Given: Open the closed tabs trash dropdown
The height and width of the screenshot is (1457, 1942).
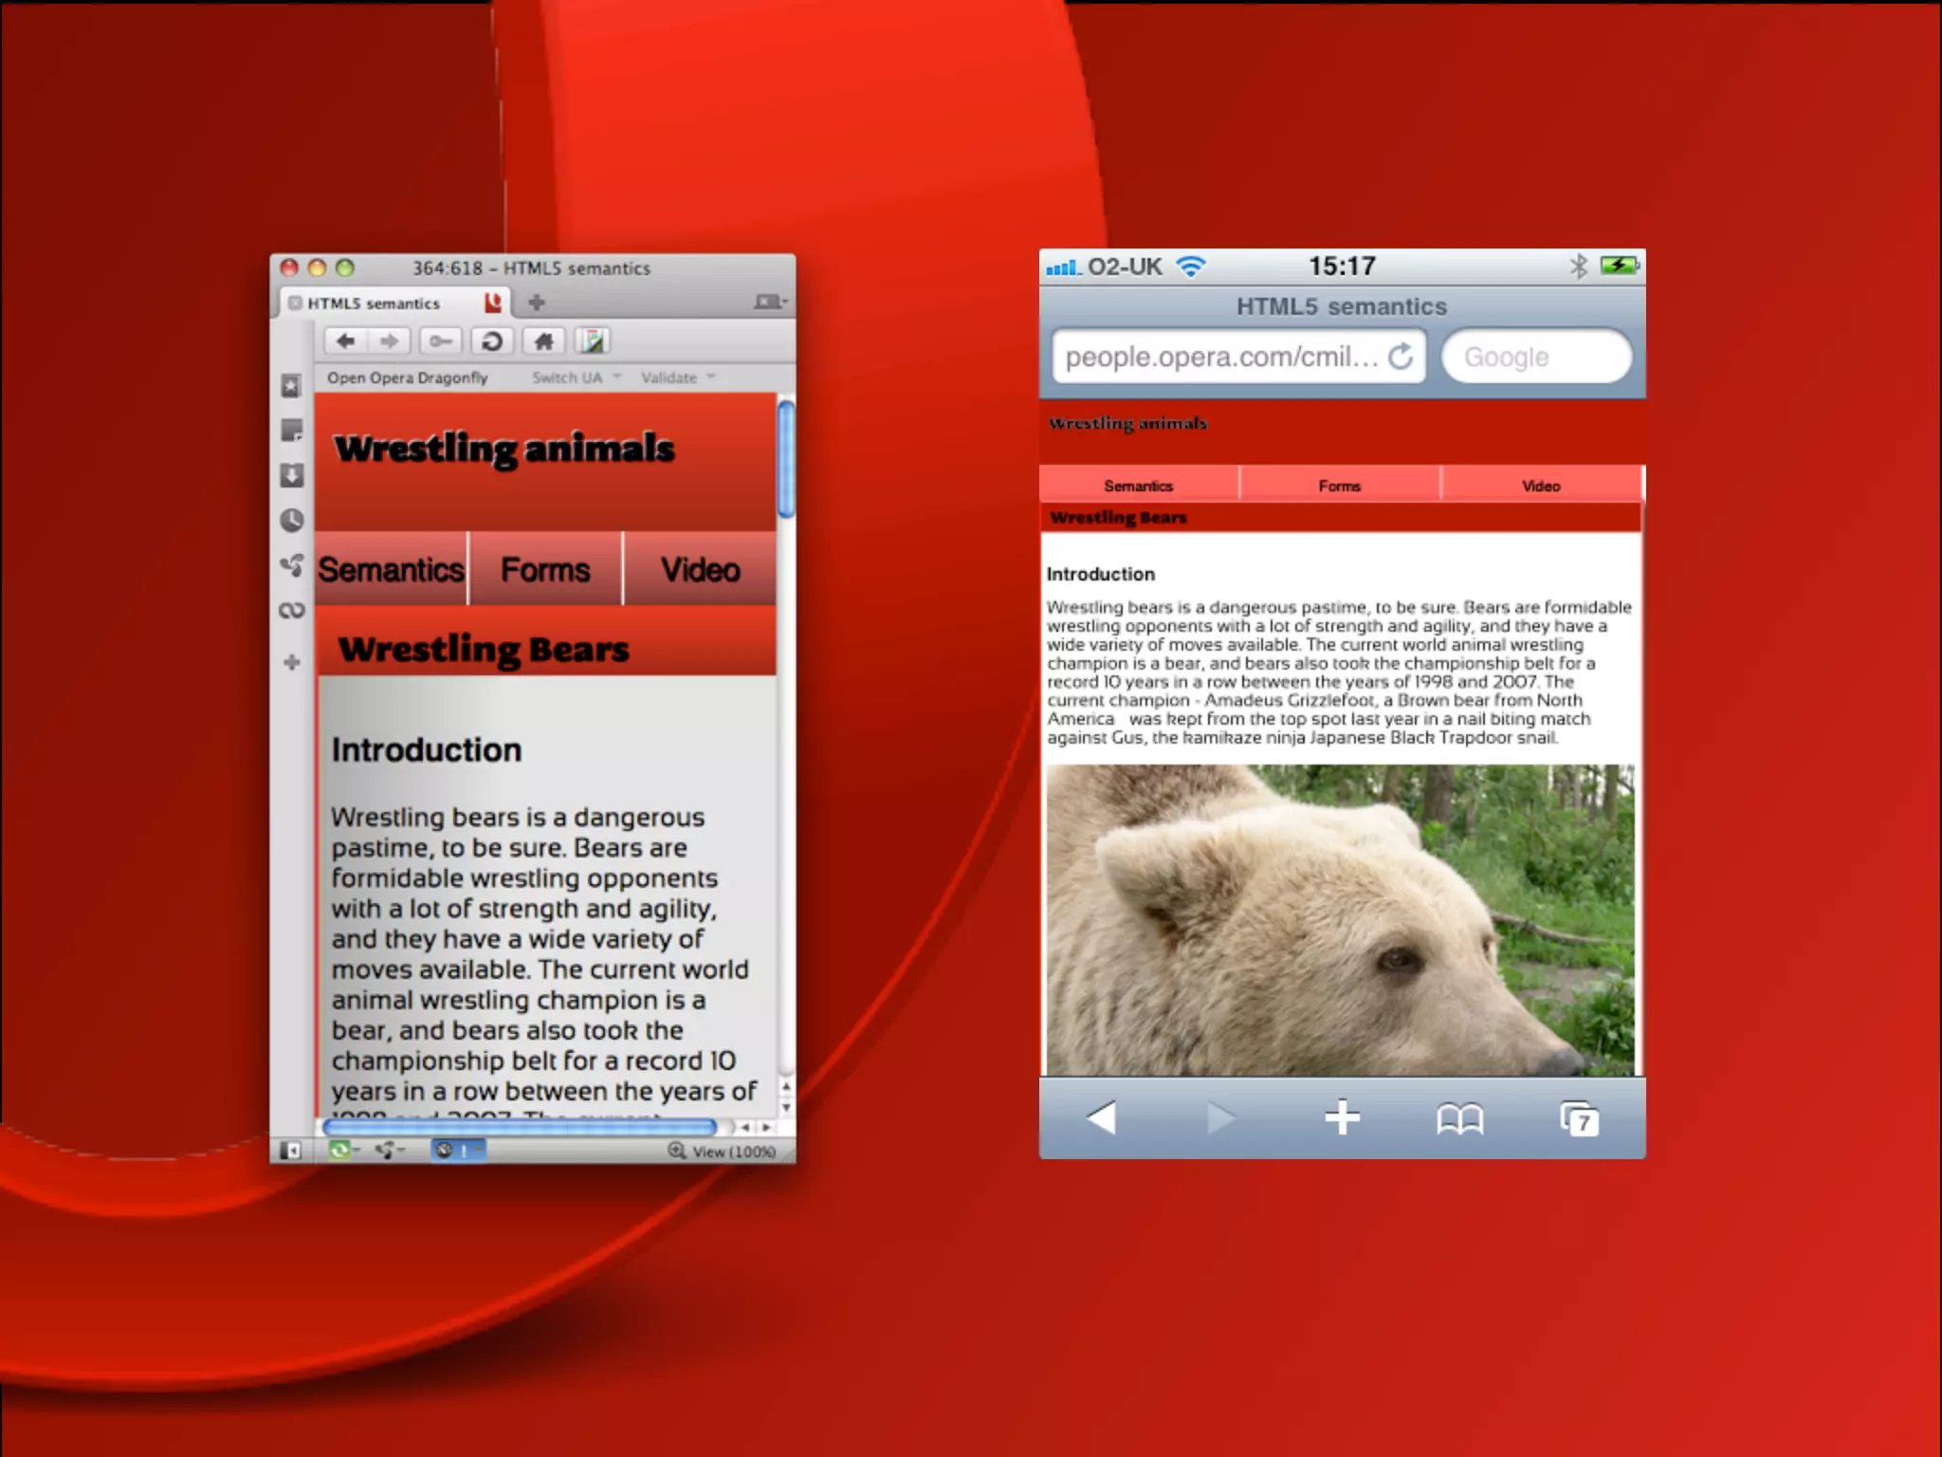Looking at the screenshot, I should click(x=769, y=303).
